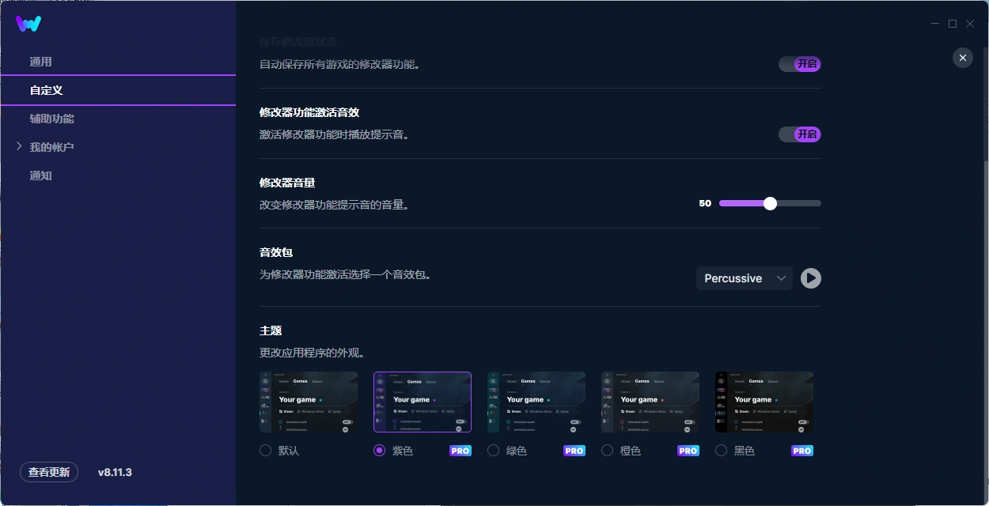Maximize the application window
989x506 pixels.
coord(953,24)
